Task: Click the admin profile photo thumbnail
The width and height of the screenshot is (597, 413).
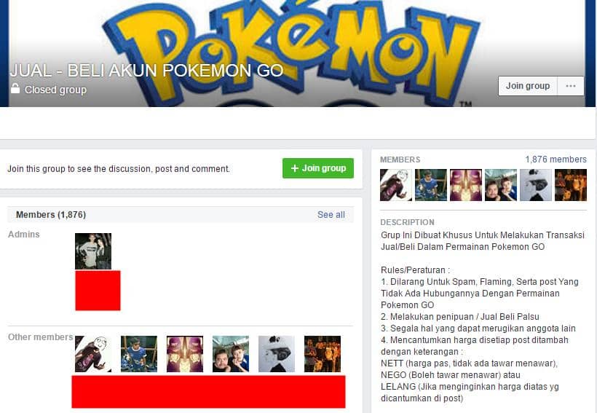Action: pos(93,251)
